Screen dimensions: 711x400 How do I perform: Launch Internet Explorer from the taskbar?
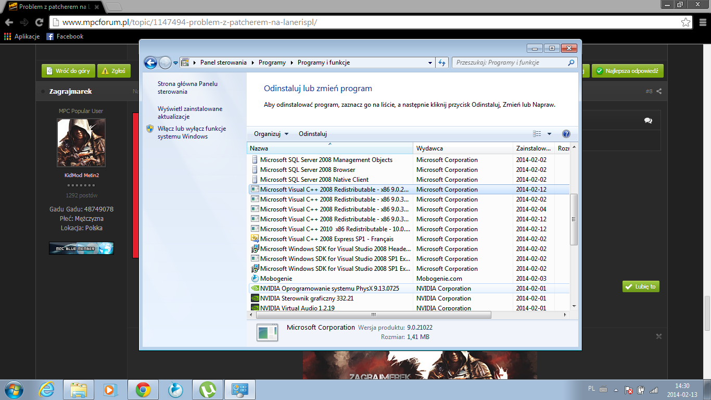[x=46, y=390]
